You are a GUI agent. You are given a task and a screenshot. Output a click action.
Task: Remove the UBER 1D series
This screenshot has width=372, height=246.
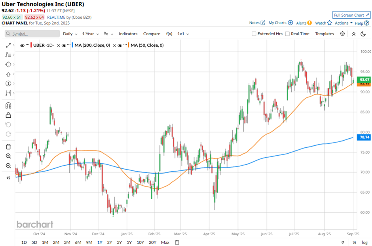coord(58,45)
